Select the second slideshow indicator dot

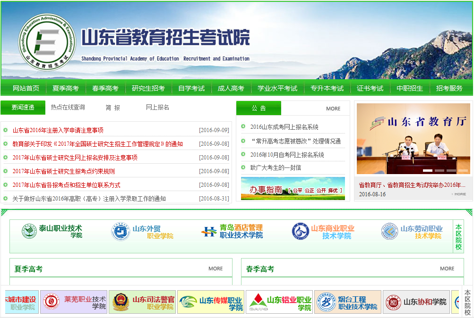pos(439,170)
